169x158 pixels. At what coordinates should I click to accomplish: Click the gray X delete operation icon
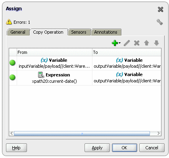136,43
